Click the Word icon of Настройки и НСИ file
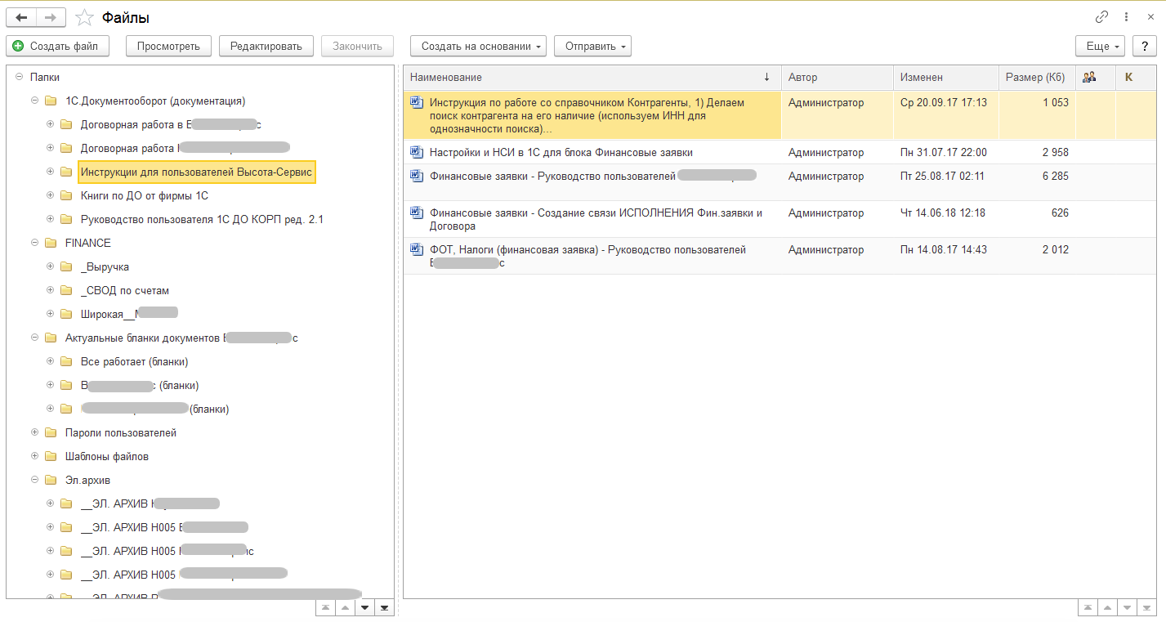The width and height of the screenshot is (1166, 622). click(417, 152)
